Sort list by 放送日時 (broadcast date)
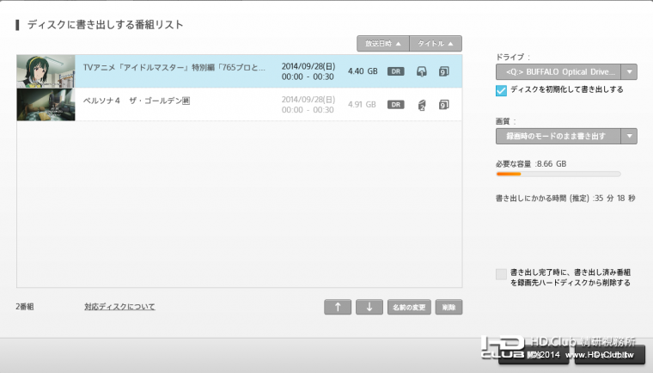 (x=383, y=43)
